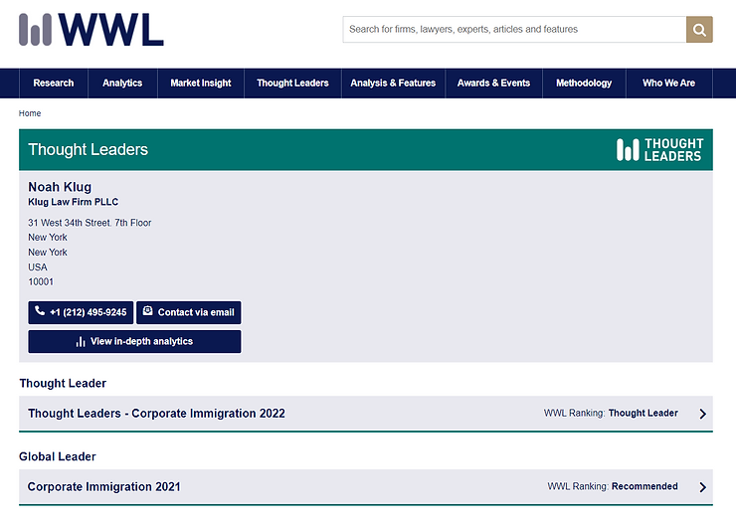The width and height of the screenshot is (736, 526).
Task: Click Contact via email button
Action: 189,312
